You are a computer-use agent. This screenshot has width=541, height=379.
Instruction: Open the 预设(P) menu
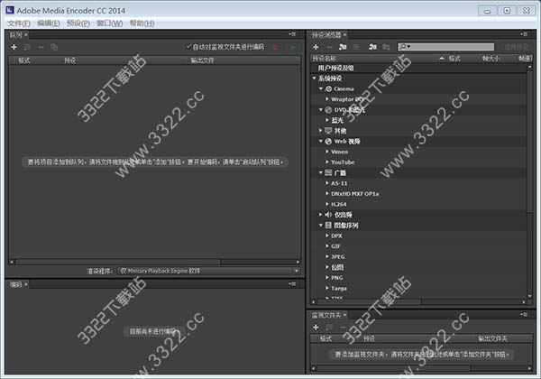78,23
